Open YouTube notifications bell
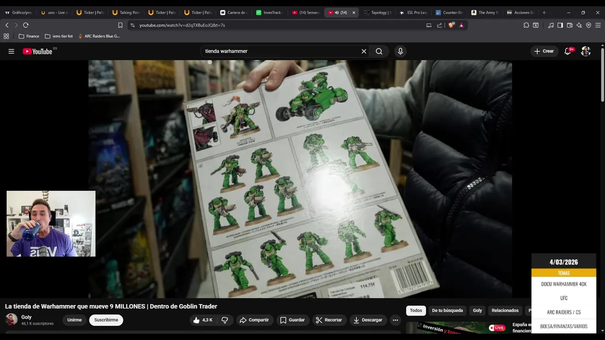This screenshot has width=605, height=340. 568,51
